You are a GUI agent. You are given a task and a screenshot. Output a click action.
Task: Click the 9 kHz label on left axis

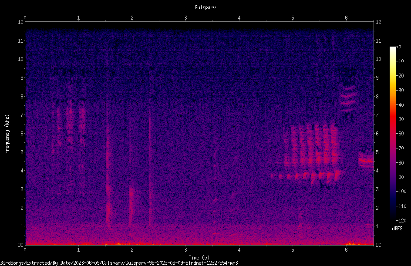tap(22, 78)
